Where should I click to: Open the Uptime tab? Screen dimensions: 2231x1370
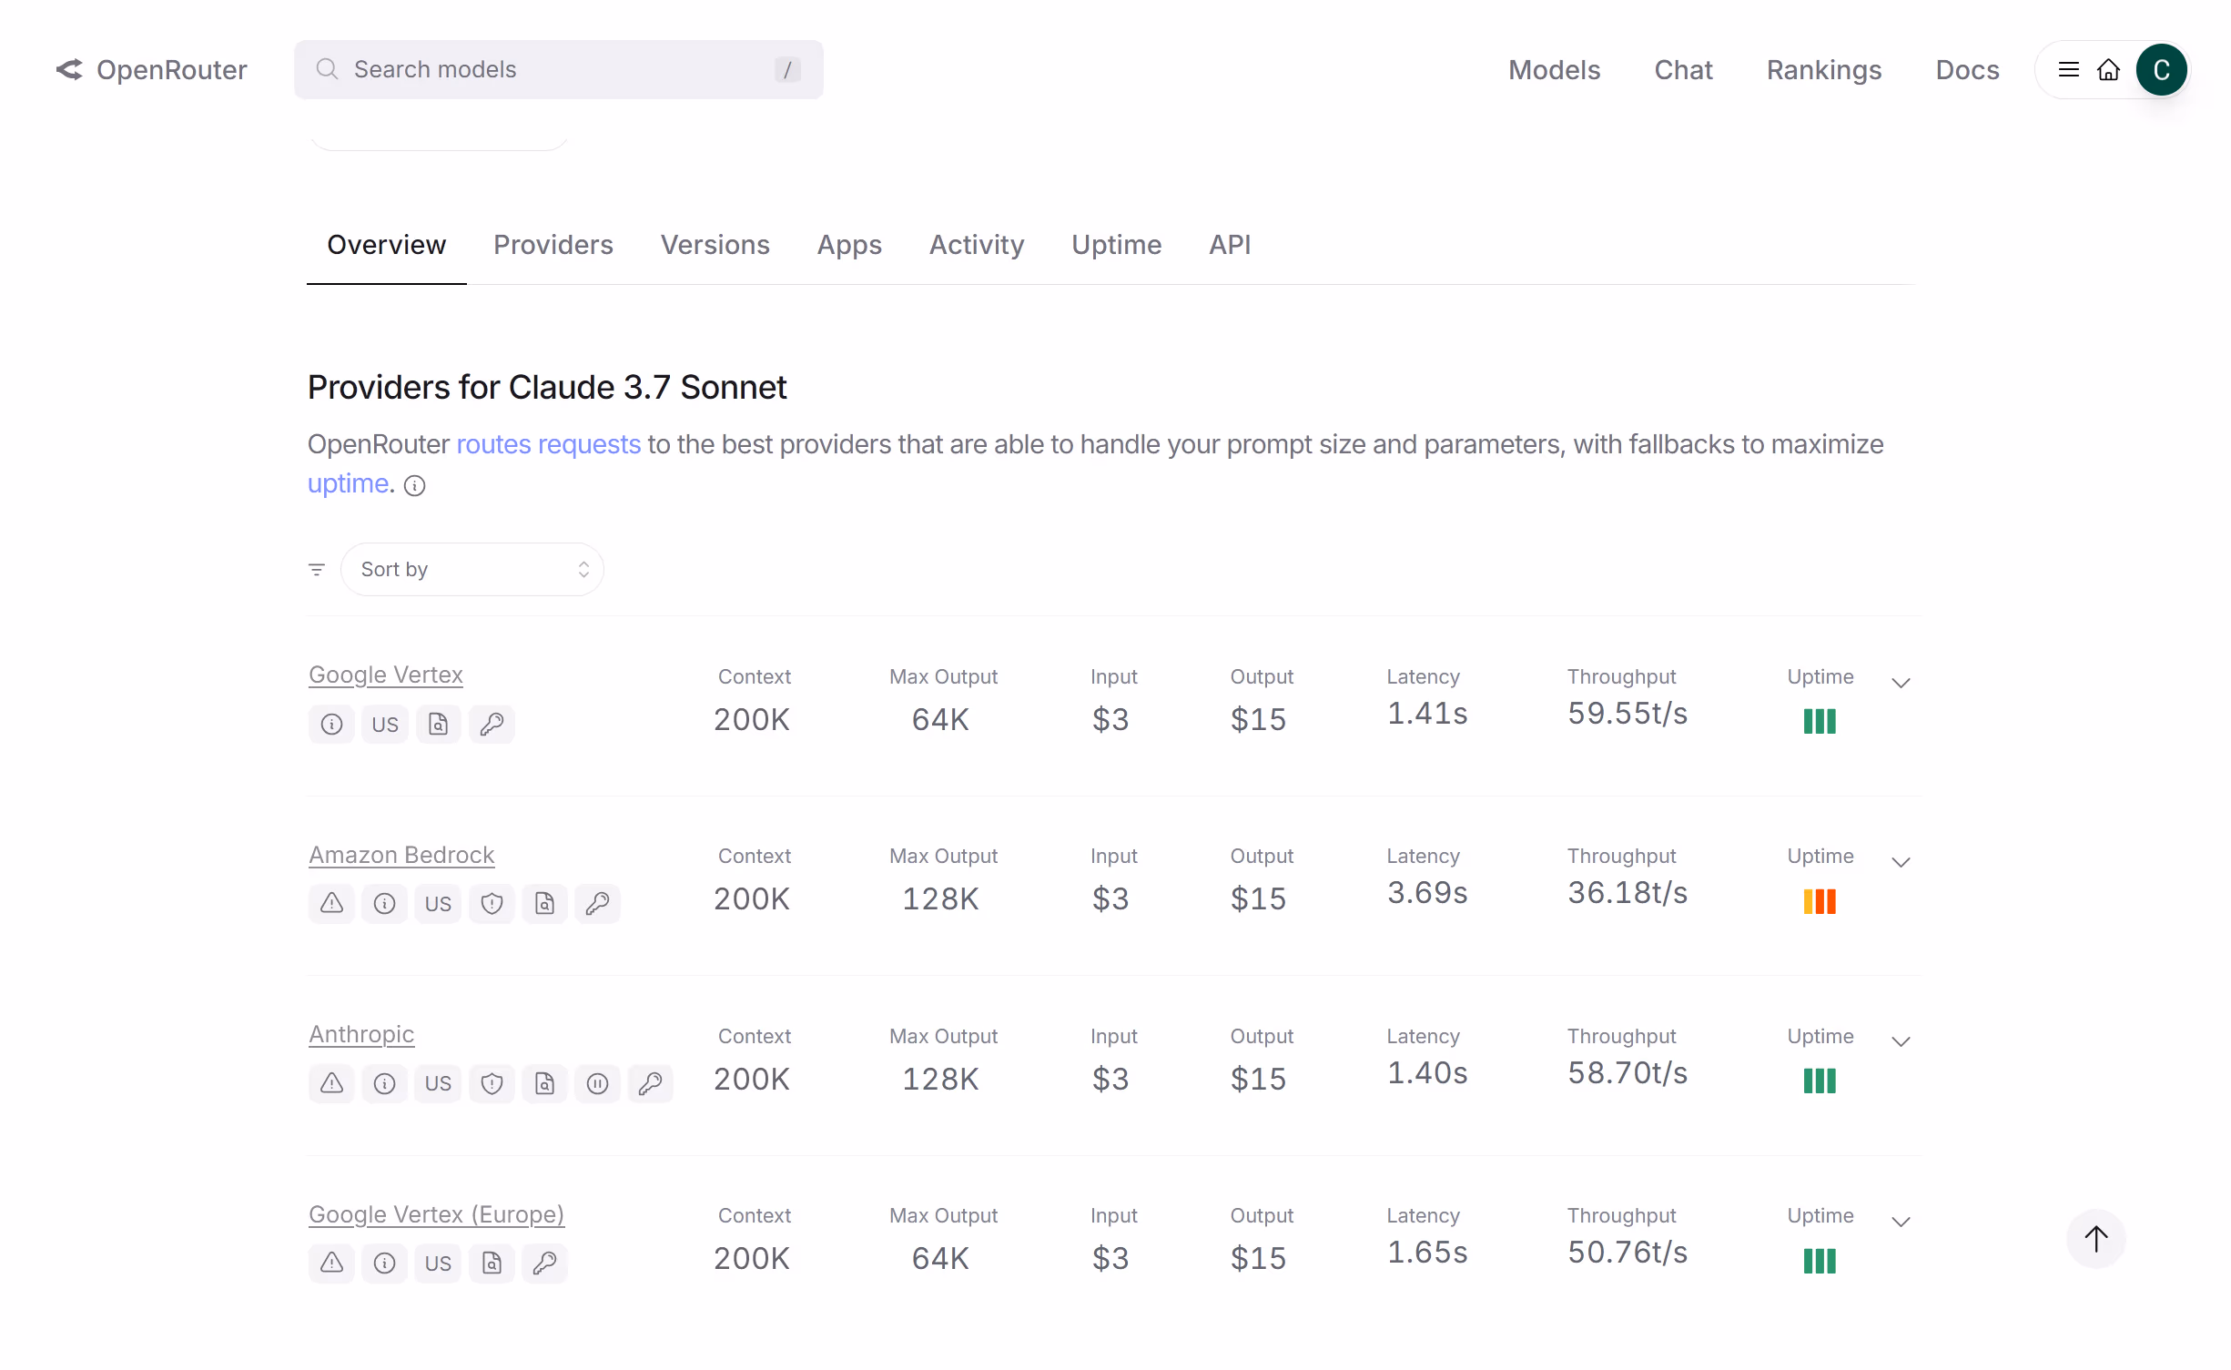(1116, 245)
